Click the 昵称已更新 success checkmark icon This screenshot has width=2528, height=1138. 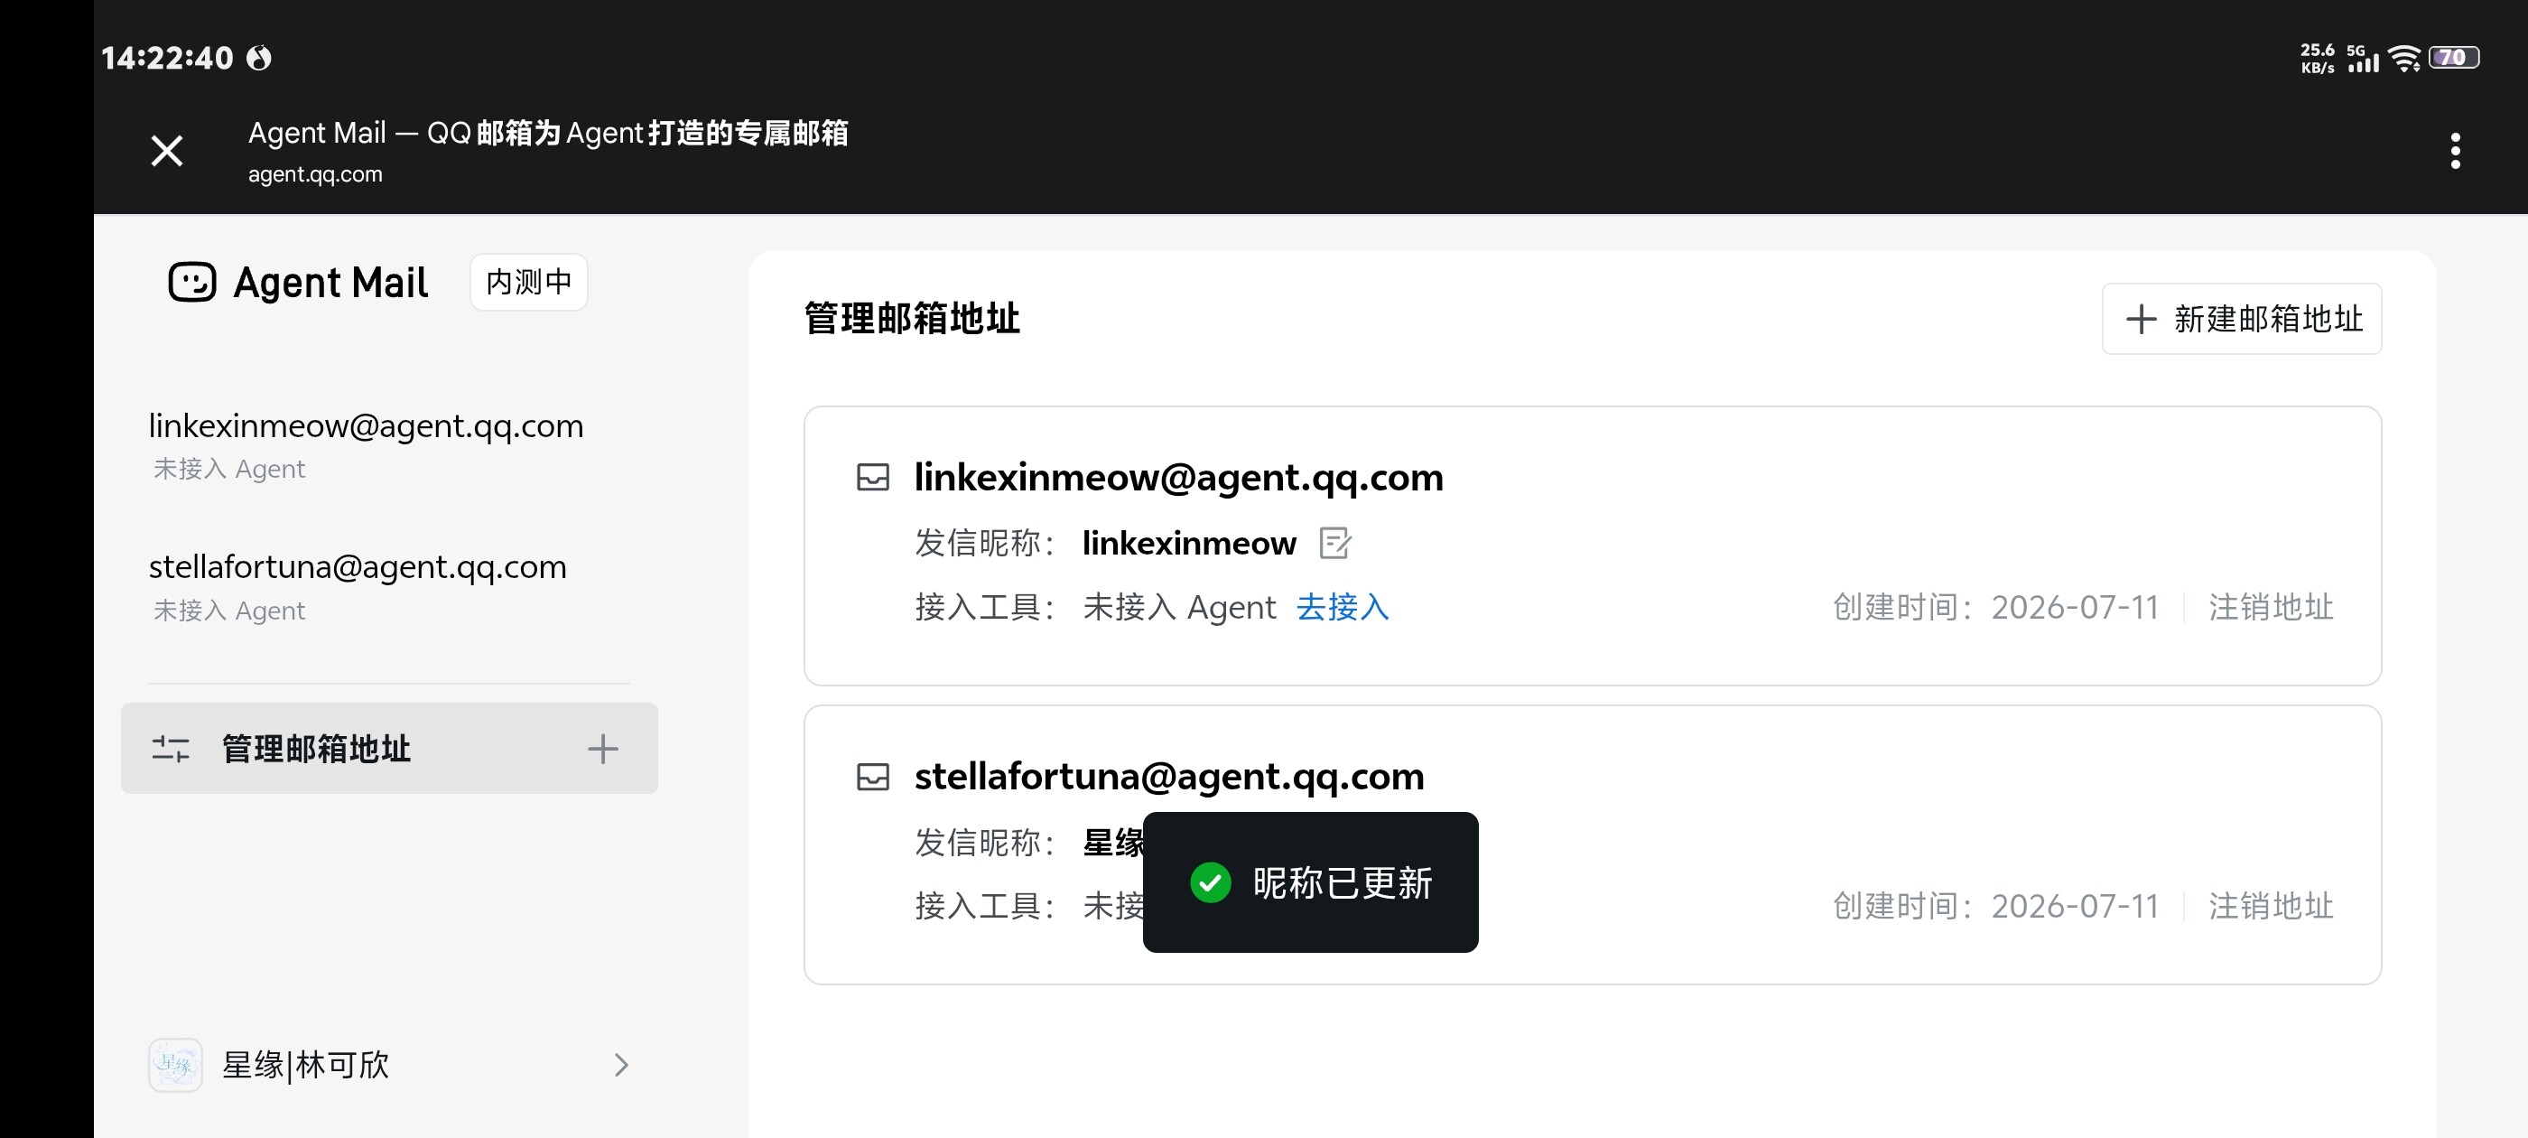click(1210, 881)
